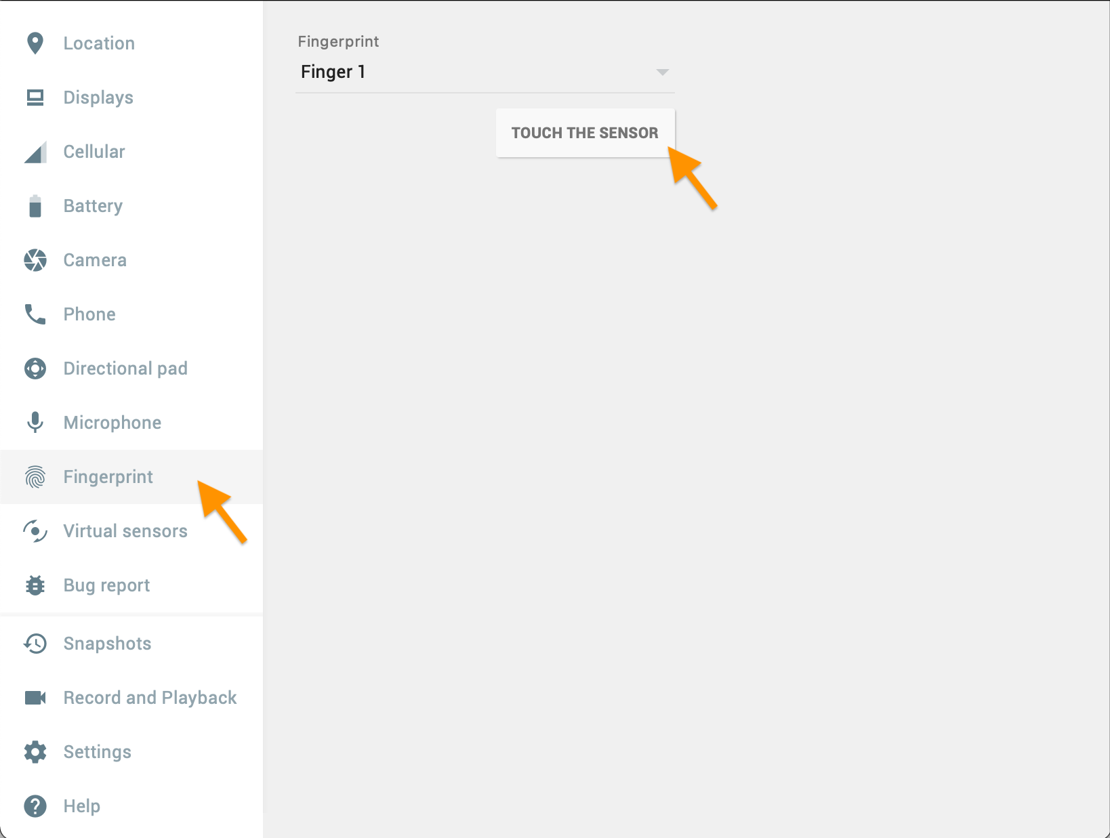Screen dimensions: 1110x838
Task: Click the Snapshots history clock icon
Action: [35, 644]
